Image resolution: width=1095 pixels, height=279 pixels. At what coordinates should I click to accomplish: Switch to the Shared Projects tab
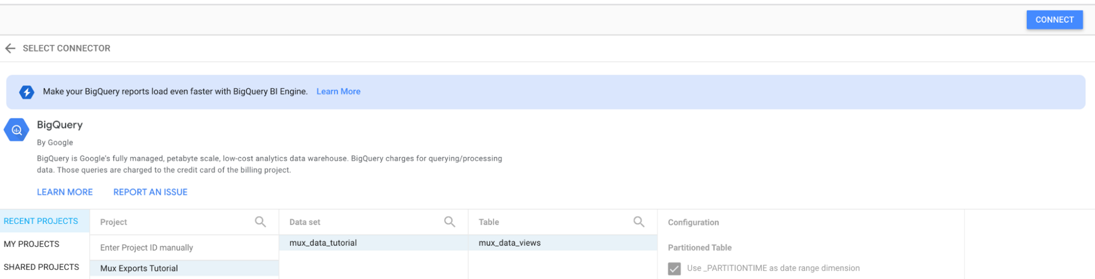point(45,267)
